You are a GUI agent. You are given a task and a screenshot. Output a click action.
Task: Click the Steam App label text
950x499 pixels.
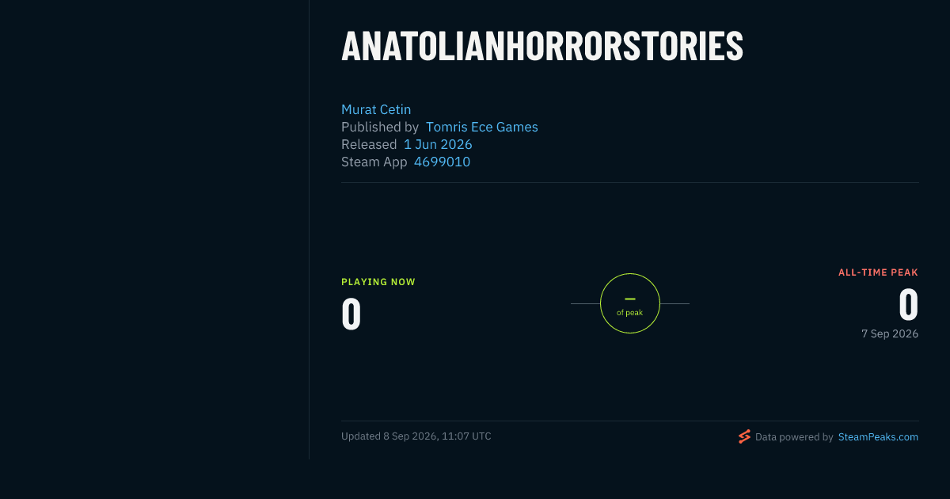[x=374, y=162]
